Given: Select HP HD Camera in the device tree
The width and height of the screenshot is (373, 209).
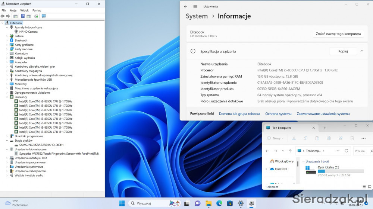Looking at the screenshot, I should 28,32.
